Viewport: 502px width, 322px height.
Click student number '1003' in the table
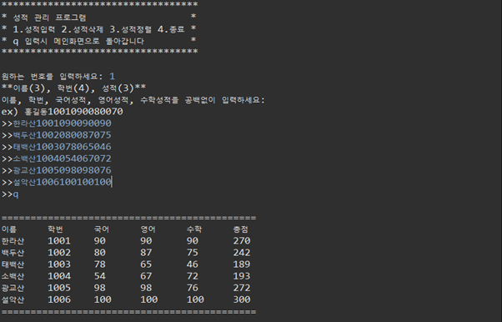pyautogui.click(x=59, y=264)
